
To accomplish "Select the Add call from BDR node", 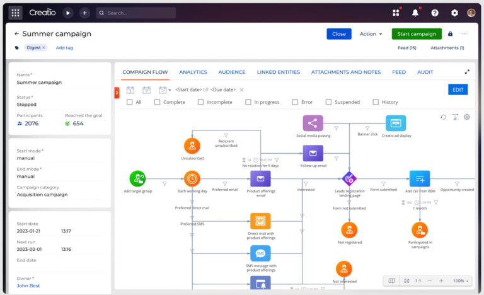I will pos(420,178).
